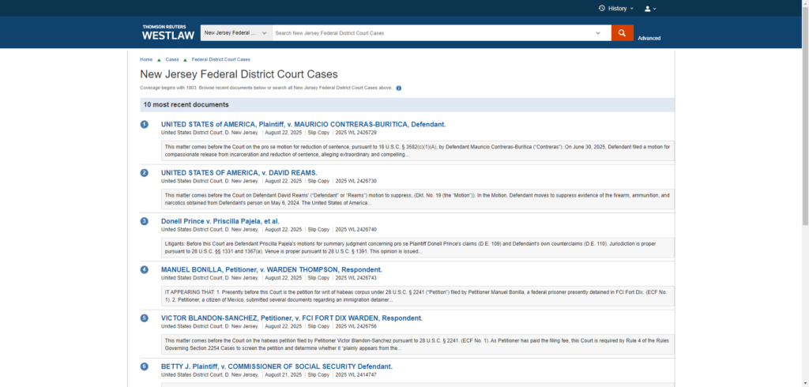Click the case search input field
Image resolution: width=809 pixels, height=387 pixels.
pos(431,33)
